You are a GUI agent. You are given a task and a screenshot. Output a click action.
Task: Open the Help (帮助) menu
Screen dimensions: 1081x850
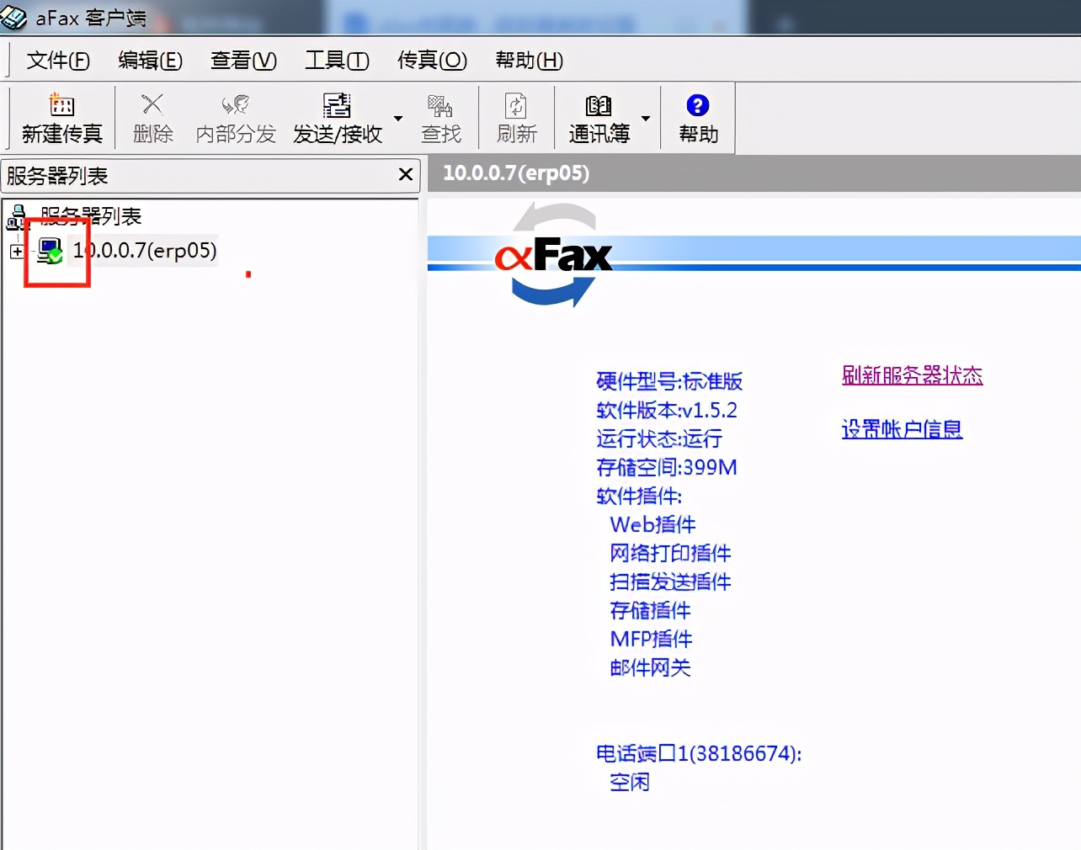(530, 60)
